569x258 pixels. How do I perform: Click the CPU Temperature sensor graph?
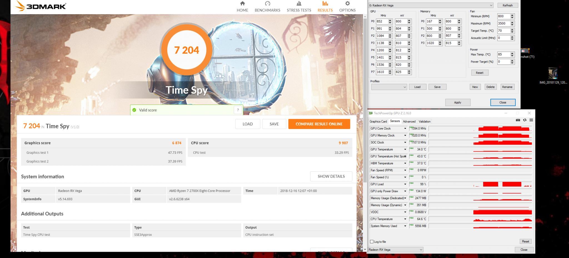(480, 219)
